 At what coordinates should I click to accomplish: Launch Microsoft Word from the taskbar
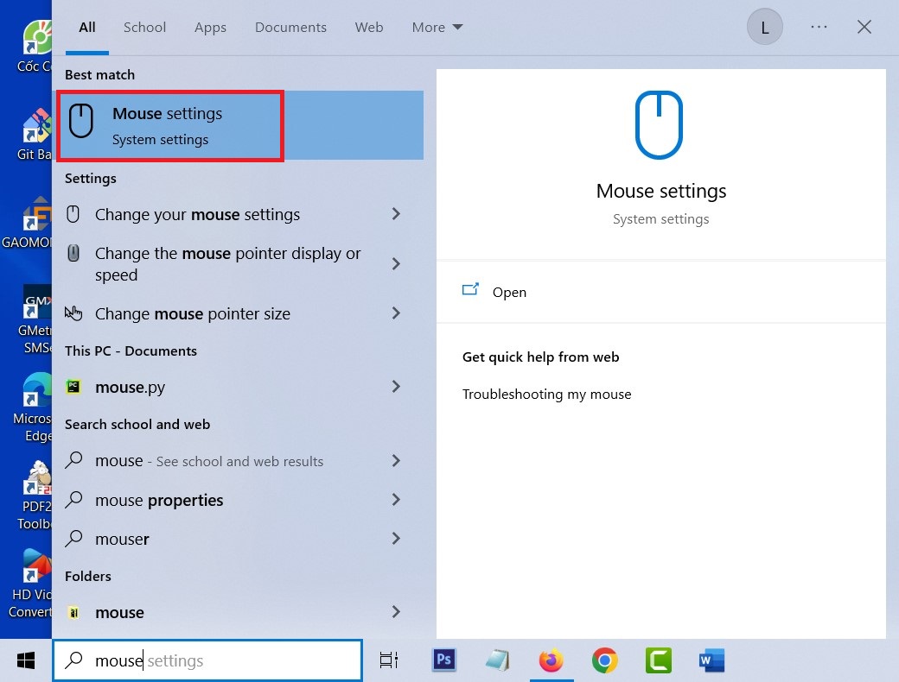[x=711, y=660]
